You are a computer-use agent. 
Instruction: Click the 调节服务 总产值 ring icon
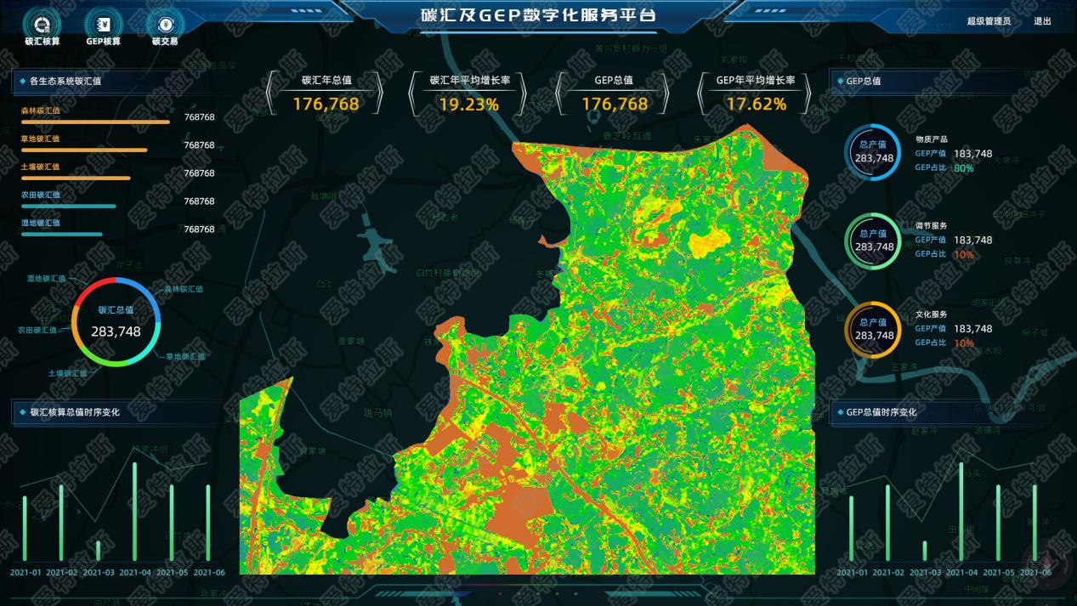coord(873,241)
